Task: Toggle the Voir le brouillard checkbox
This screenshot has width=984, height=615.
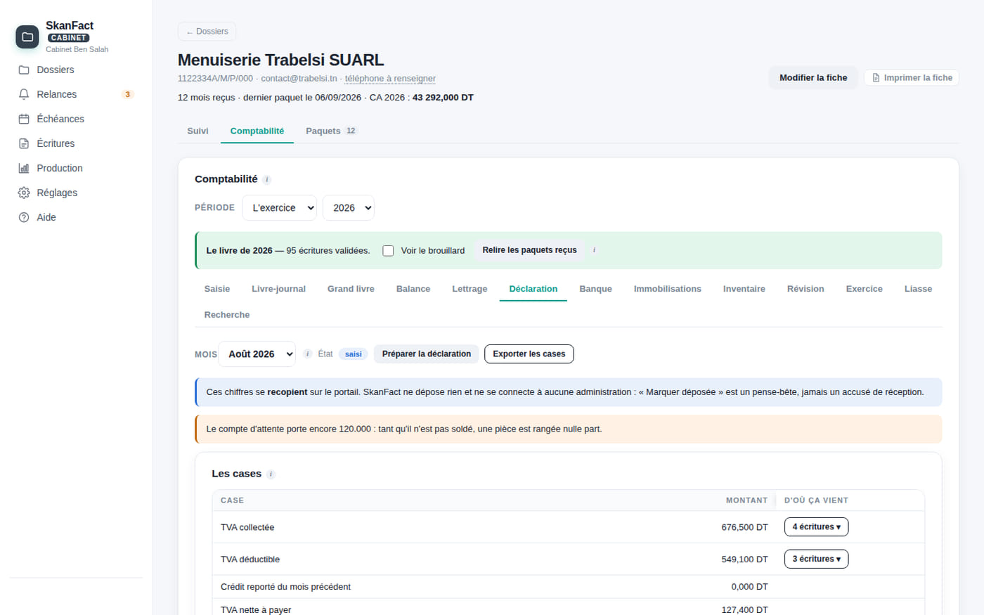Action: 388,251
